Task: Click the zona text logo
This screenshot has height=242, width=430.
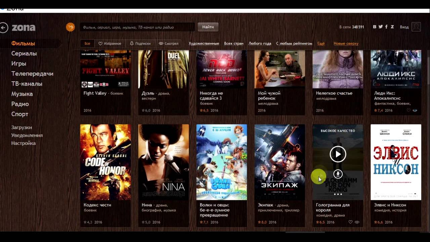Action: (x=24, y=28)
